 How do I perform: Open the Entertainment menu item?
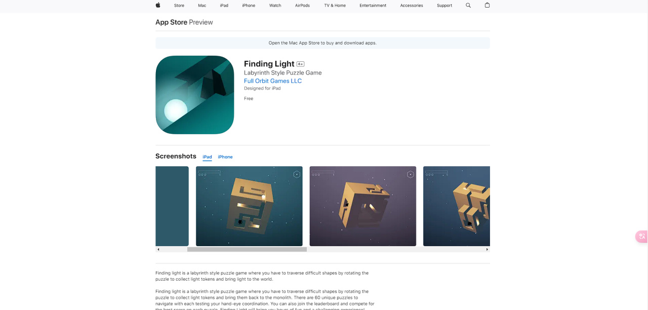373,5
